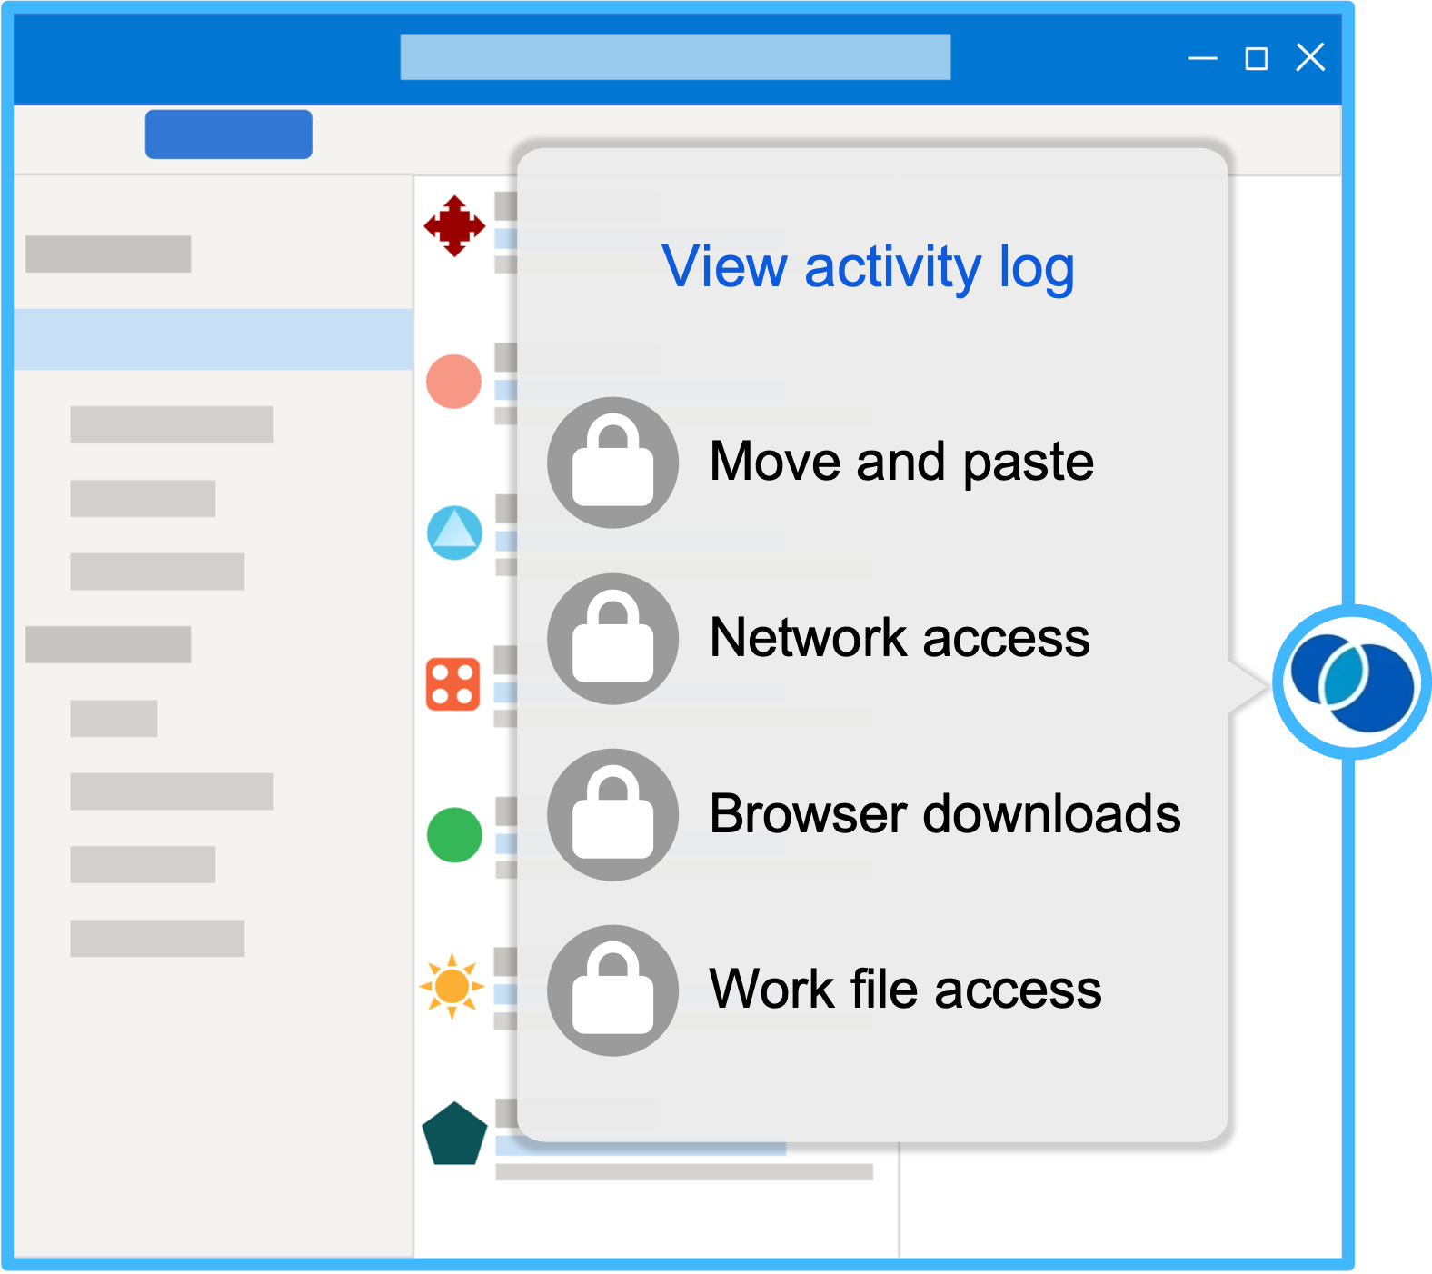This screenshot has height=1274, width=1432.
Task: Click the lock icon beside Work file access
Action: (612, 990)
